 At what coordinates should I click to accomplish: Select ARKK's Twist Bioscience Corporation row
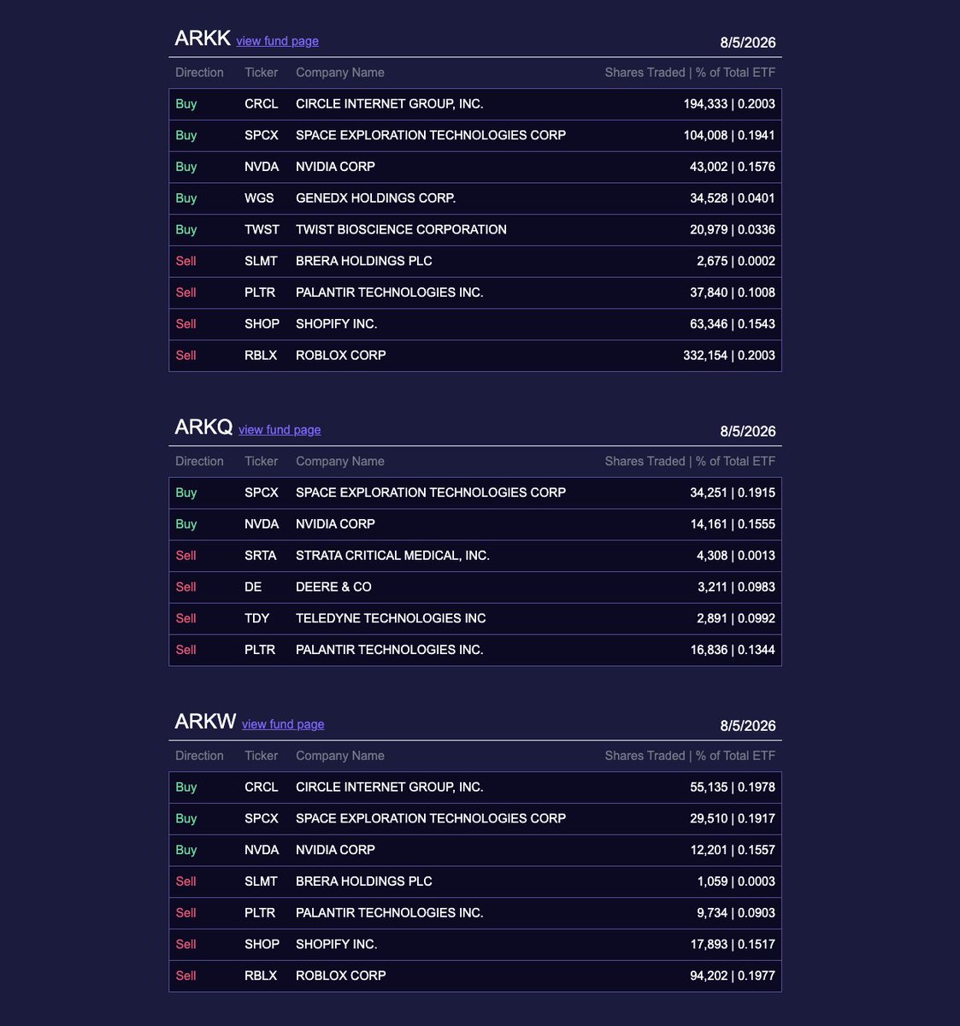(x=475, y=230)
